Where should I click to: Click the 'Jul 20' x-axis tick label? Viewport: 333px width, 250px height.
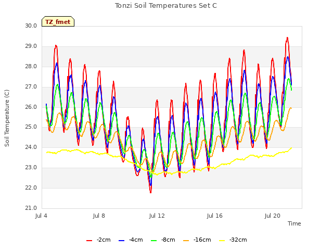pyautogui.click(x=273, y=216)
